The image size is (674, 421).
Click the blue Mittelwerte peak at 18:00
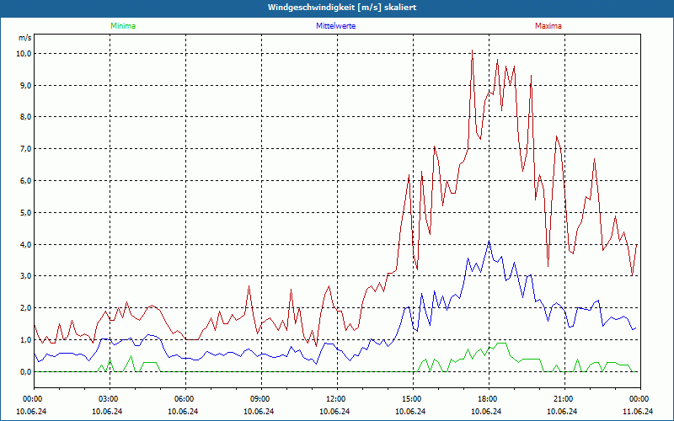pyautogui.click(x=489, y=242)
